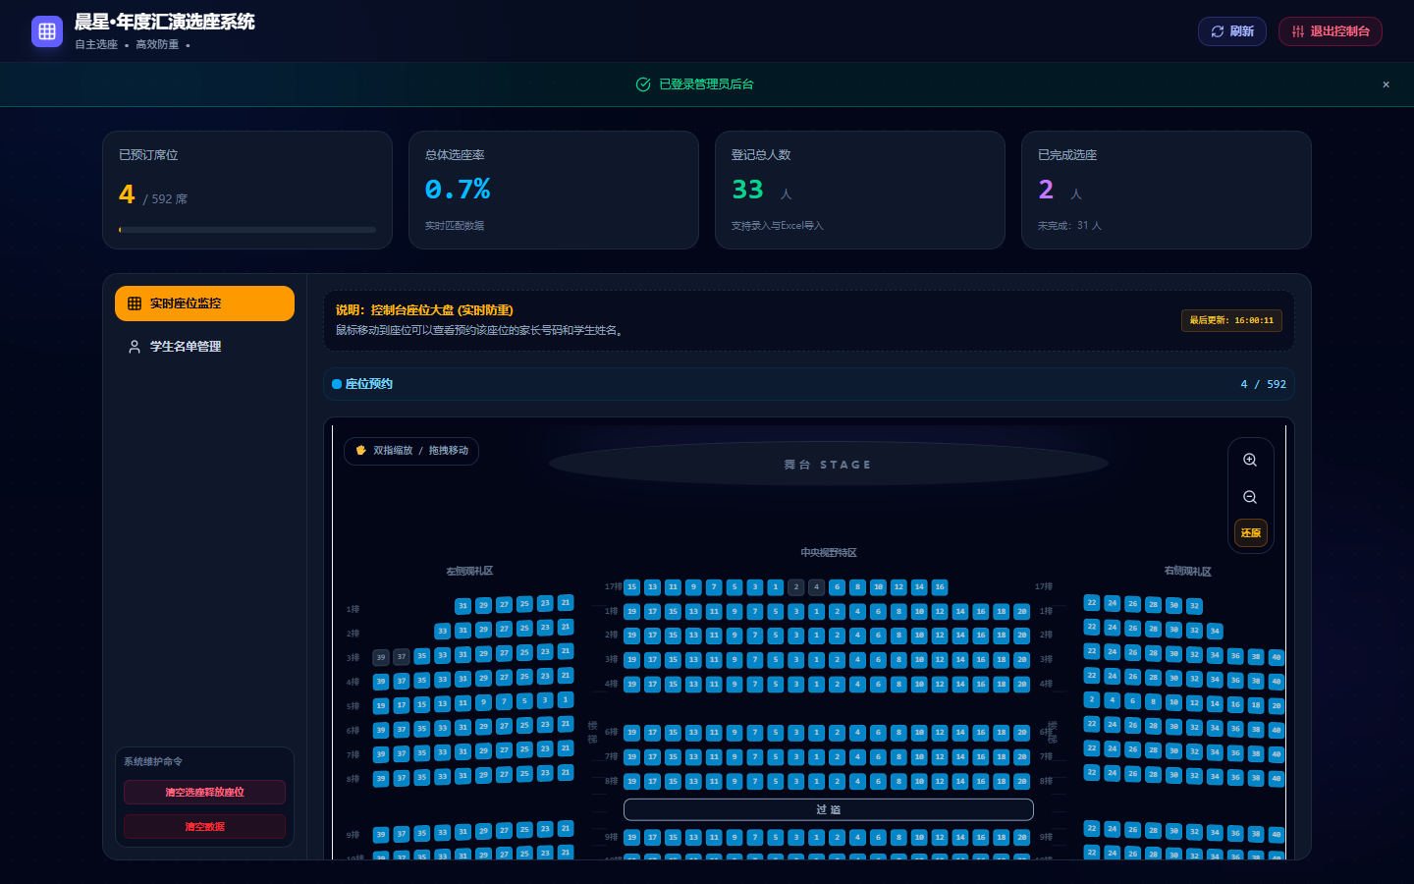The image size is (1414, 884).
Task: Select seat 16 in central row 17
Action: (940, 587)
